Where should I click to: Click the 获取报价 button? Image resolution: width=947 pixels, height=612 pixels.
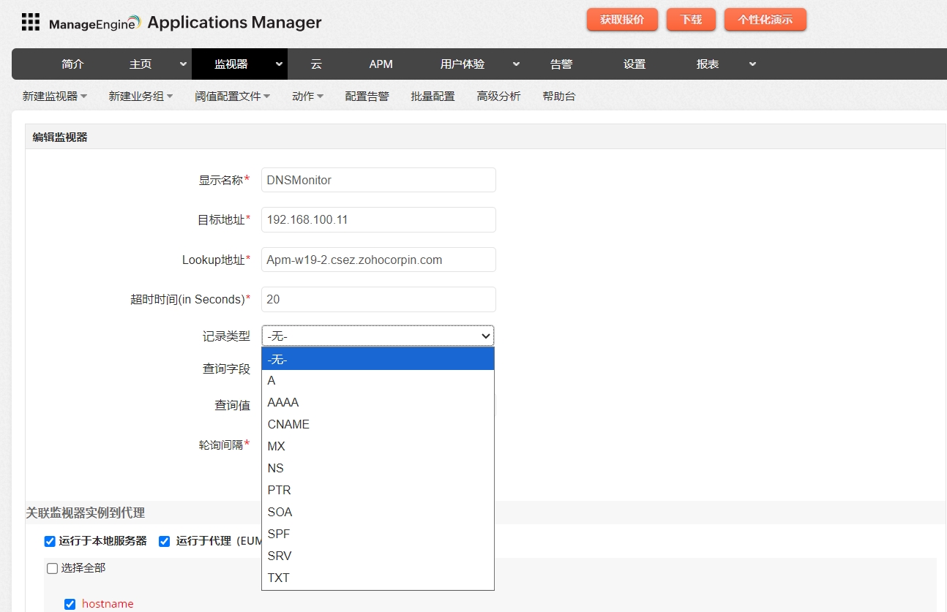(x=622, y=20)
